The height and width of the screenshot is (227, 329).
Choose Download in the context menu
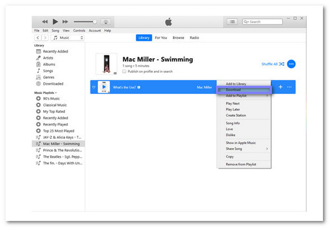coord(244,90)
